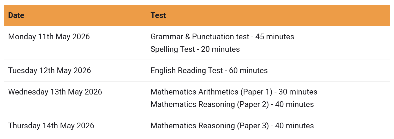Click Mathematics Arithmetics (Paper 1) entry

[x=234, y=92]
